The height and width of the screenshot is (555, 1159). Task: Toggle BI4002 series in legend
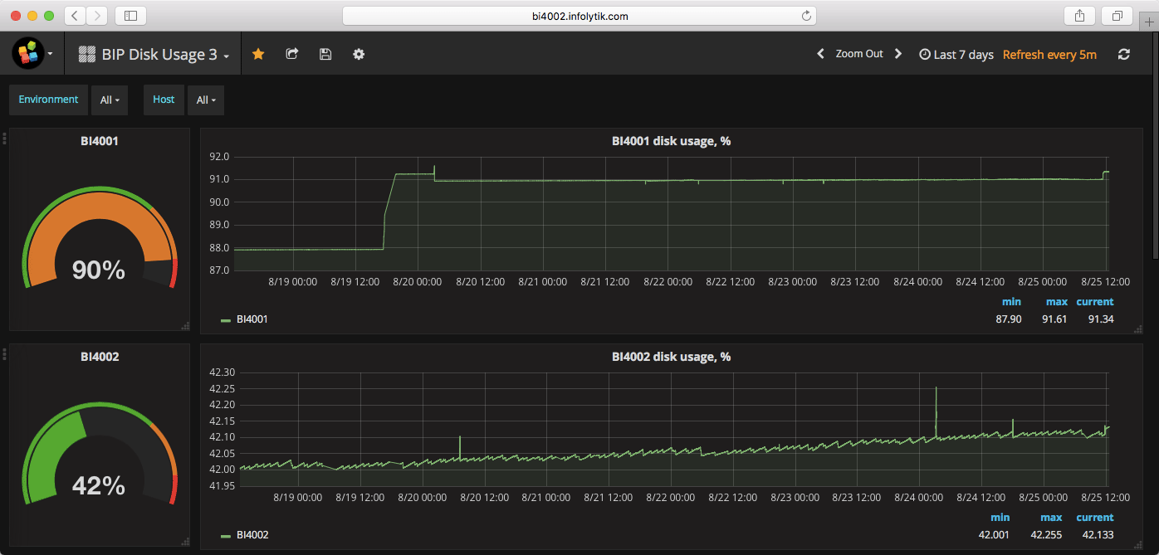(252, 535)
